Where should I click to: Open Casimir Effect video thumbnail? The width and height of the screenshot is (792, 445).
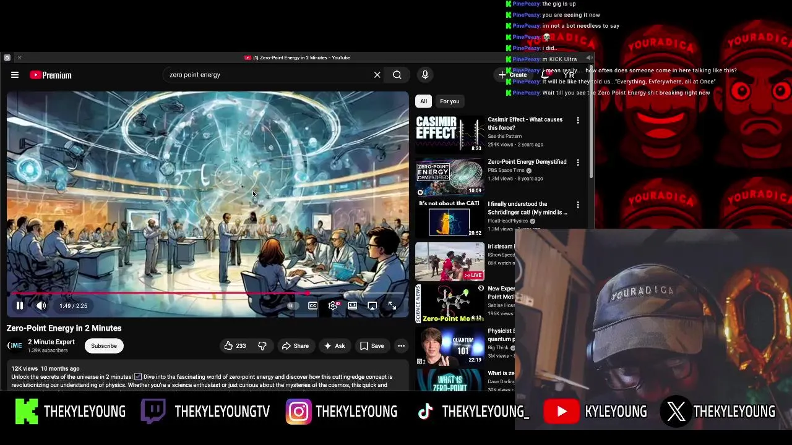click(450, 134)
